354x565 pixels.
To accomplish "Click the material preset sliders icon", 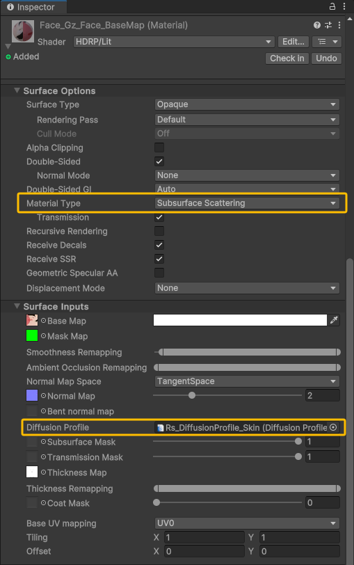I will pyautogui.click(x=328, y=25).
